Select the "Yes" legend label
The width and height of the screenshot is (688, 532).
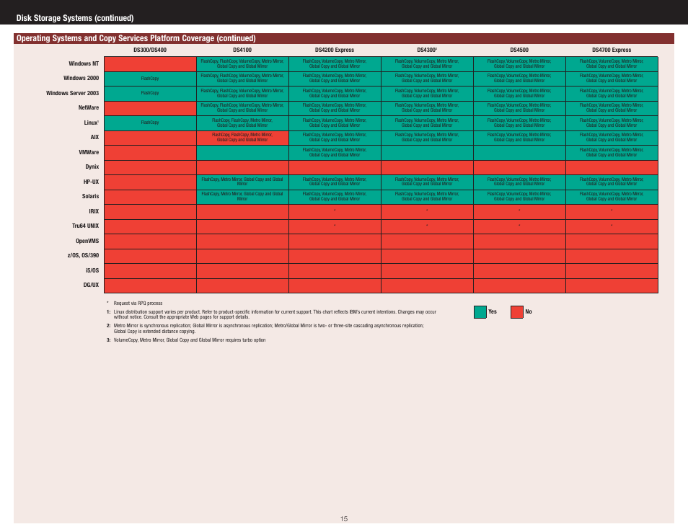(x=493, y=312)
